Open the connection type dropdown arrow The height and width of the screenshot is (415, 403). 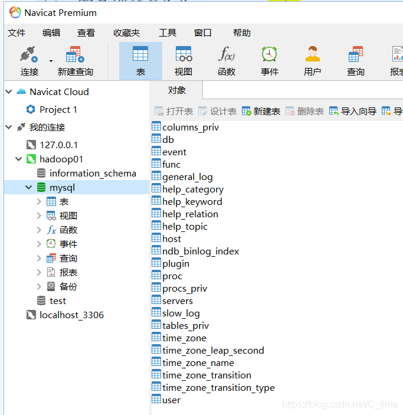coord(51,61)
